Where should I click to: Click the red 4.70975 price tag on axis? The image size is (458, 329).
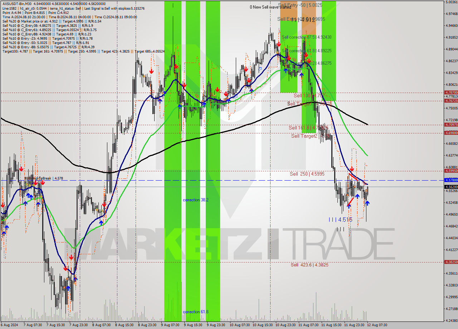(451, 125)
